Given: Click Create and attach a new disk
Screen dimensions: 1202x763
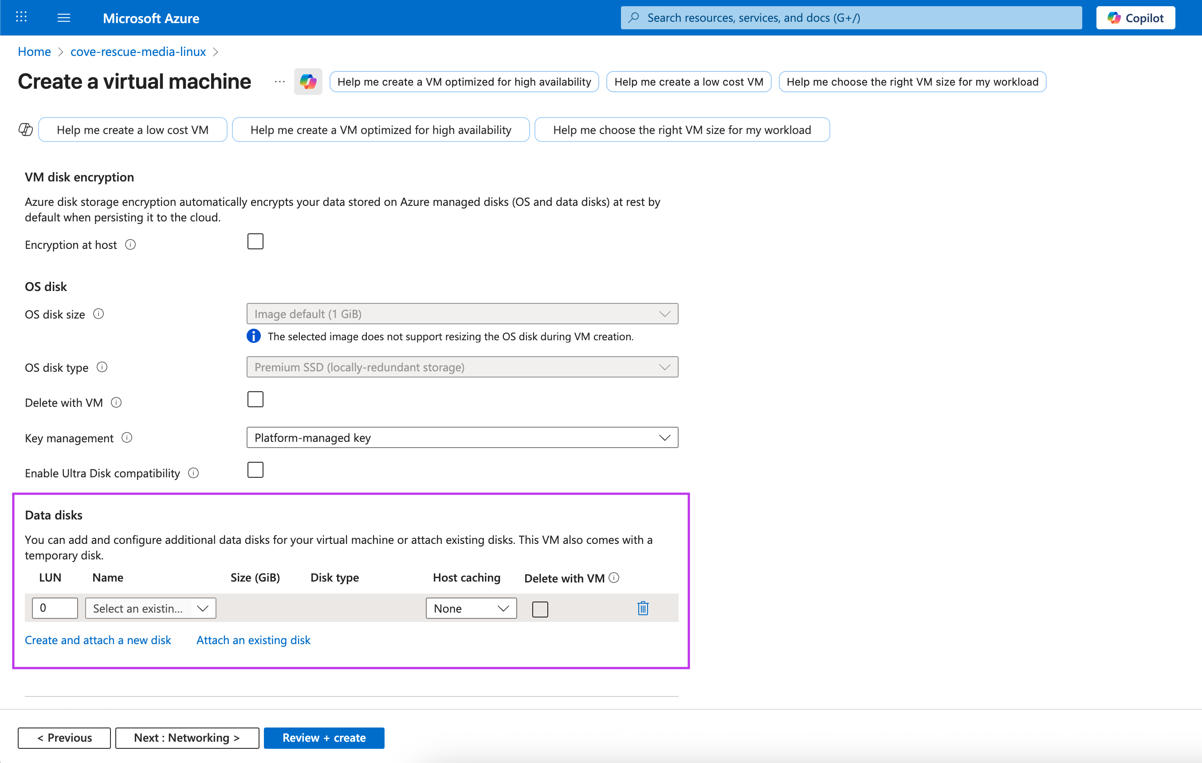Looking at the screenshot, I should (98, 640).
